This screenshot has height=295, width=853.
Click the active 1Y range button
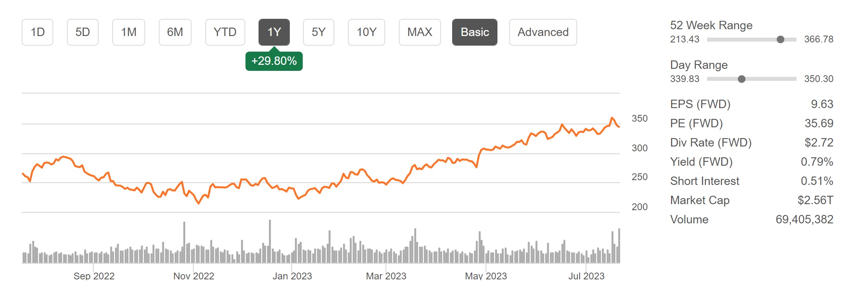(274, 32)
